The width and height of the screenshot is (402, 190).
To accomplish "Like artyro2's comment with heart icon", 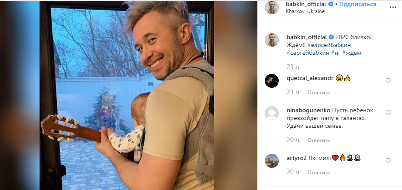I will click(x=388, y=161).
